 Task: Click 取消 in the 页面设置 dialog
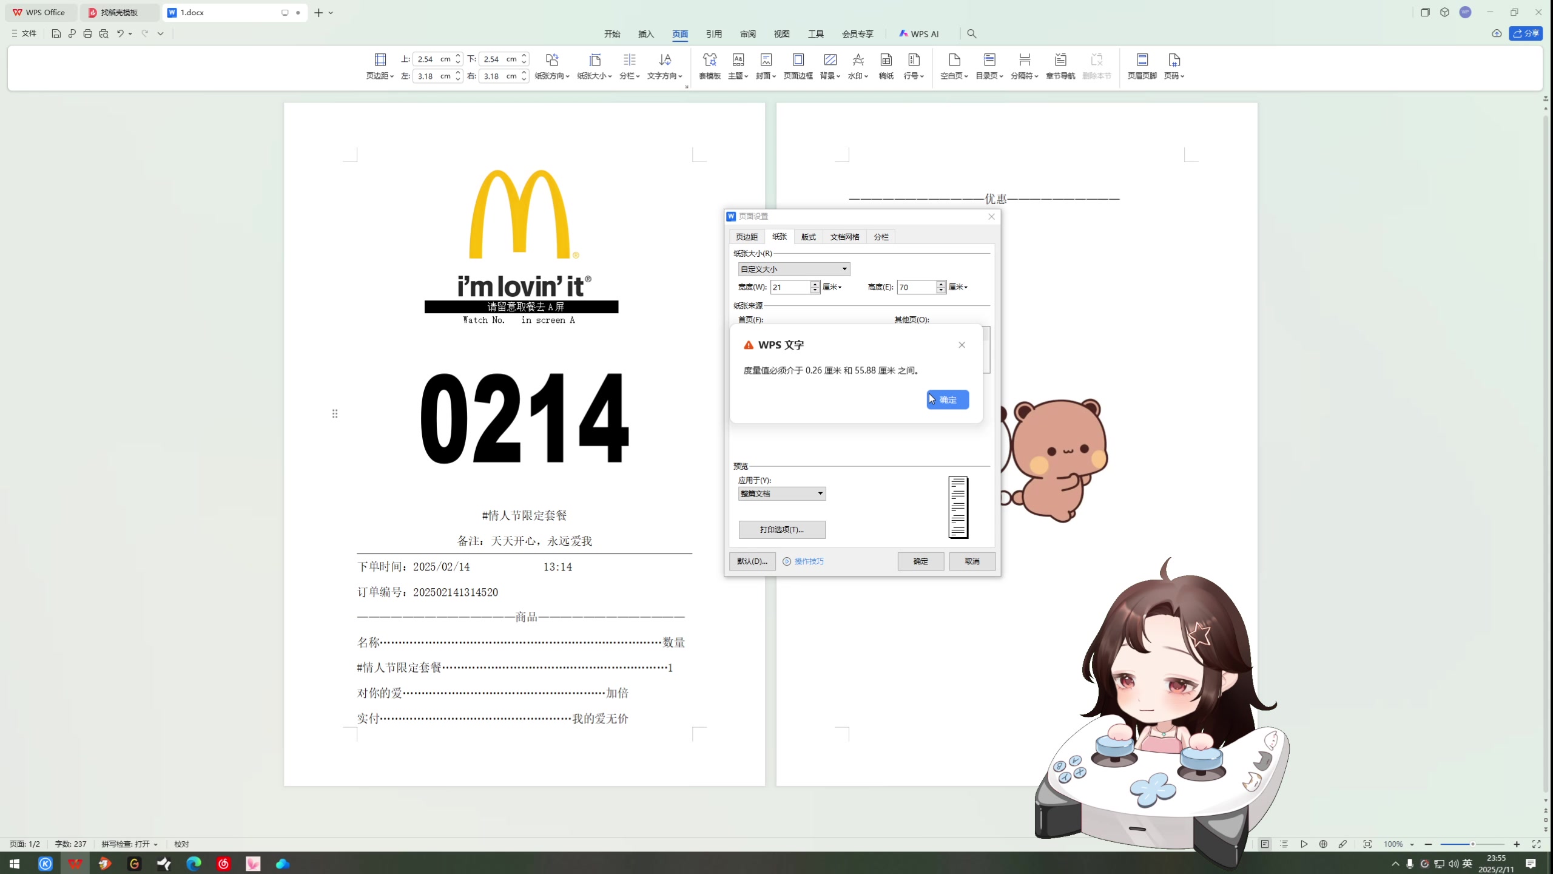972,561
